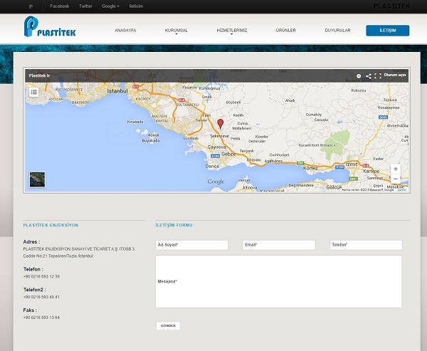427x351 pixels.
Task: Click the red location marker pin
Action: click(221, 123)
